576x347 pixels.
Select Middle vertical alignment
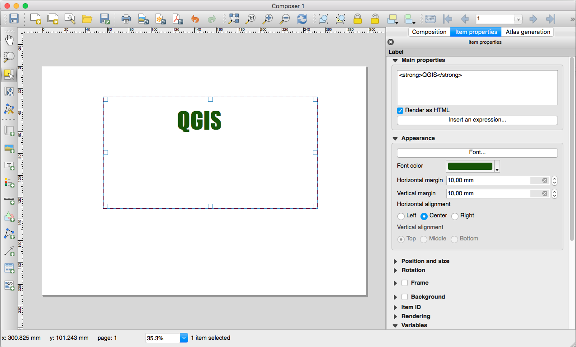(x=424, y=239)
